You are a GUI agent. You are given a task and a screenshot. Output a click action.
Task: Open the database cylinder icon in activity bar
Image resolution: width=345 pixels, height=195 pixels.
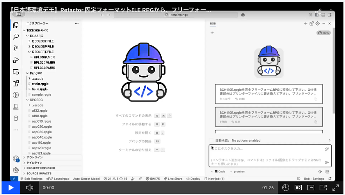tap(16, 118)
